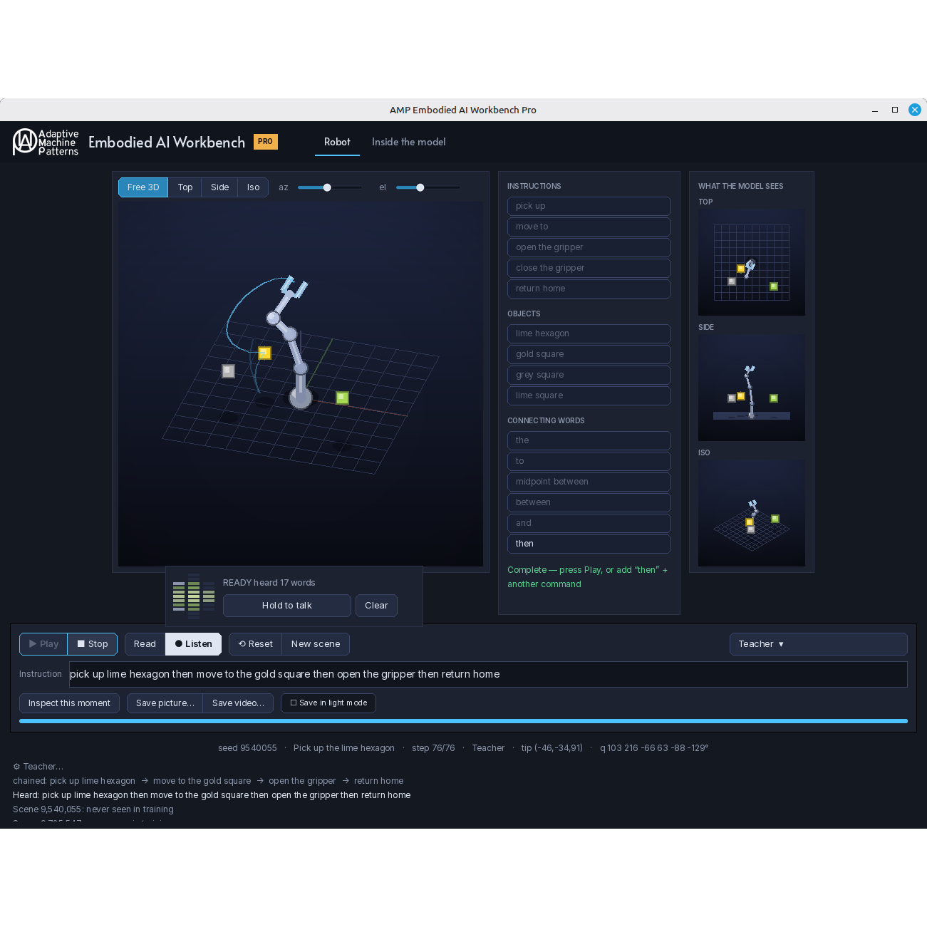Open the Inside the model tab
Viewport: 927px width, 927px height.
(x=409, y=142)
